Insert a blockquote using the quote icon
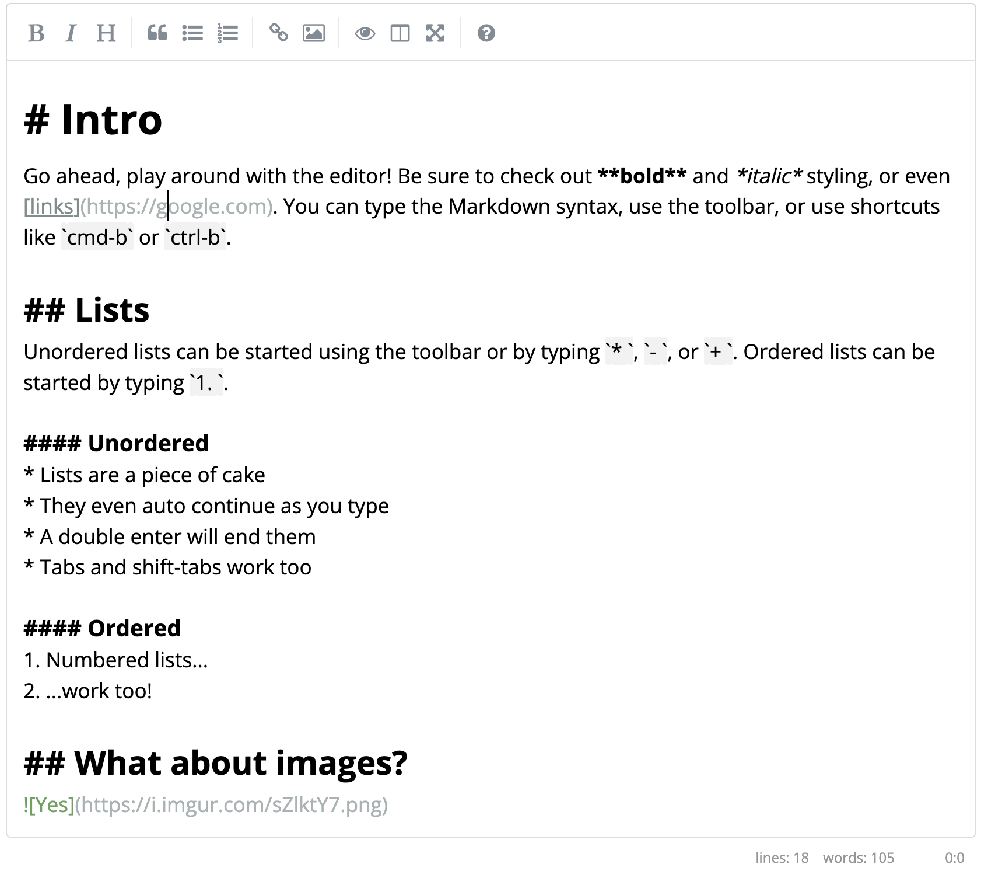The image size is (981, 871). pos(157,33)
